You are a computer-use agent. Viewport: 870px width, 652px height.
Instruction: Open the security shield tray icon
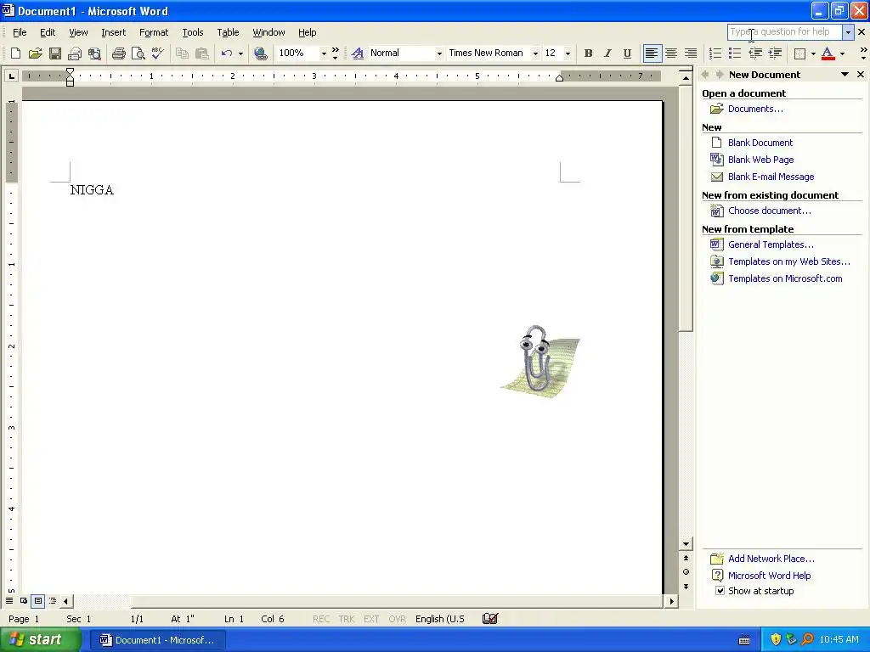[x=776, y=639]
